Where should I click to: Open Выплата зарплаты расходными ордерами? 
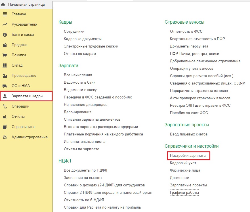(101, 127)
